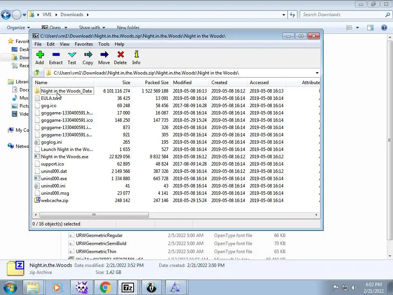Select the unins000.exe file icon
Screen dimensions: 393x295
coord(37,178)
